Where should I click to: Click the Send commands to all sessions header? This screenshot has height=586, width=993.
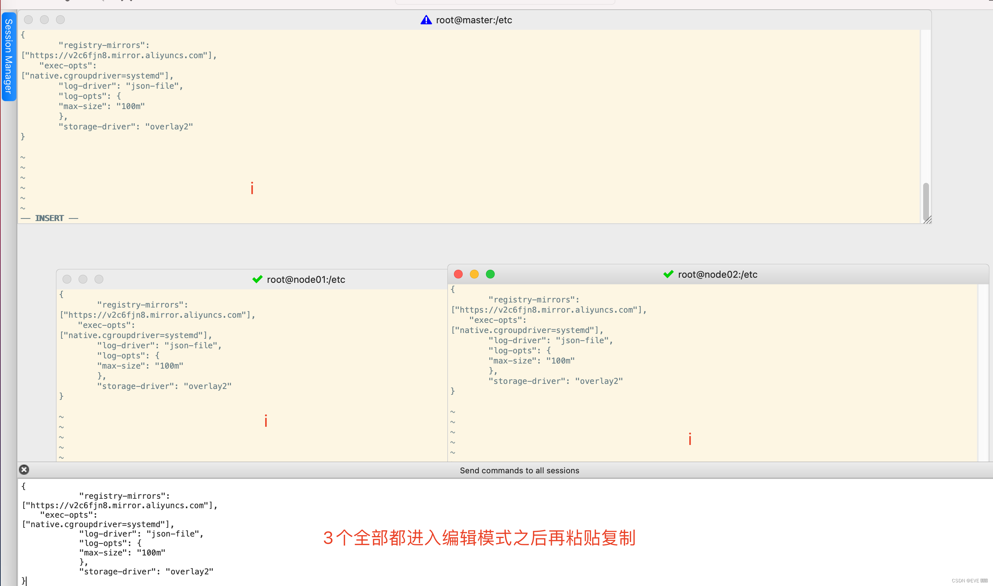[519, 470]
